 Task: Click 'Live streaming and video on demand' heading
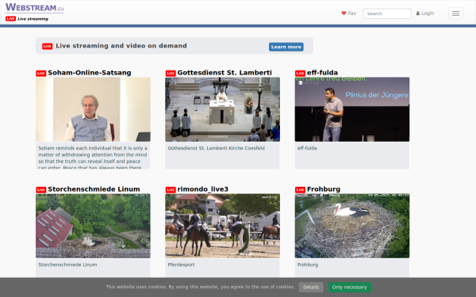click(121, 46)
